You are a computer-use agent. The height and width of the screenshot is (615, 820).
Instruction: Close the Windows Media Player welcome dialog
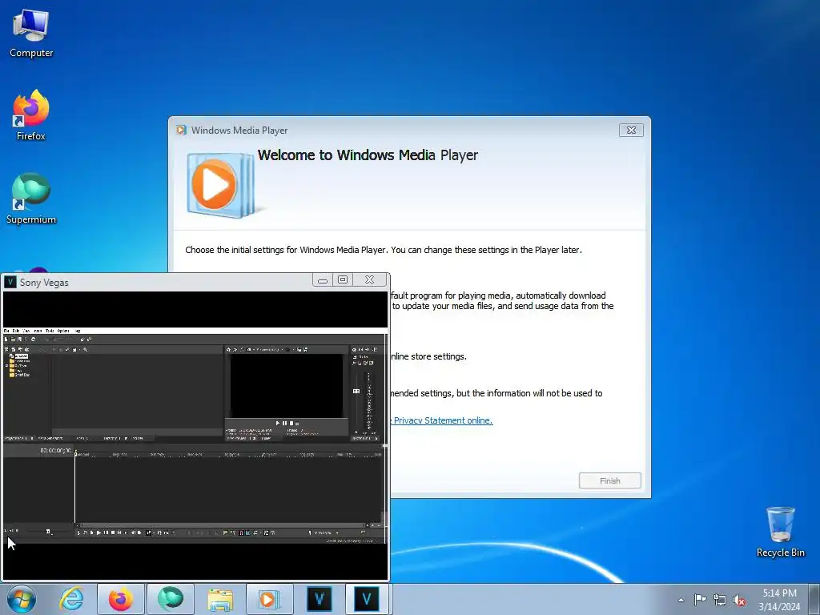(631, 131)
